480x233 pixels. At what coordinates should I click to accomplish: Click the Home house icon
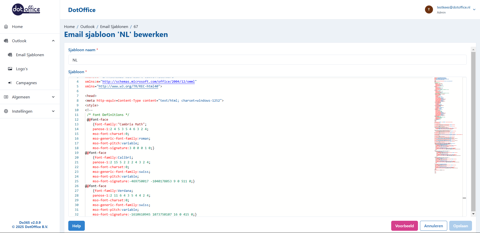point(6,26)
